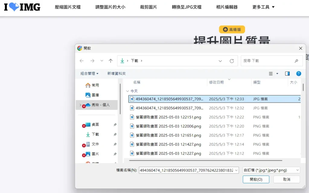This screenshot has height=193, width=309.
Task: Click the 檔案名稱 input field
Action: [186, 170]
